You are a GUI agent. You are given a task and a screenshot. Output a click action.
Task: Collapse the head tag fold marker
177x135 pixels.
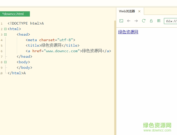[x=5, y=35]
